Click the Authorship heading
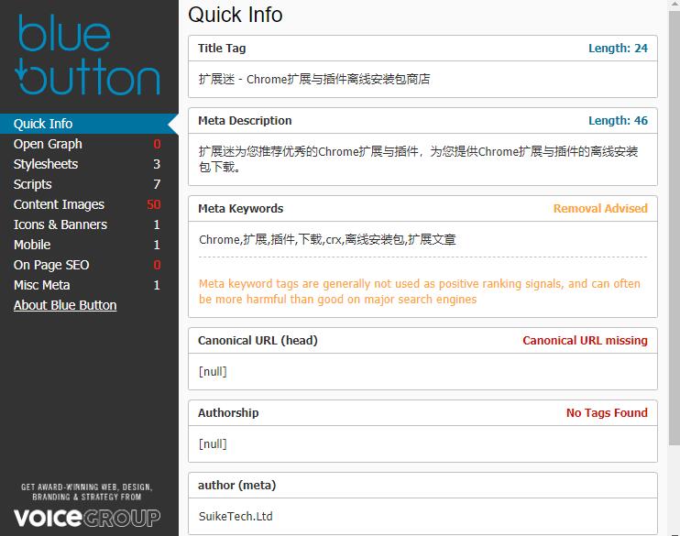The height and width of the screenshot is (536, 680). (x=228, y=413)
